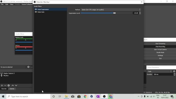Screen dimensions: 176x99
Task: Click the Mic/Aux volume slider in mixer
Action: [24, 50]
